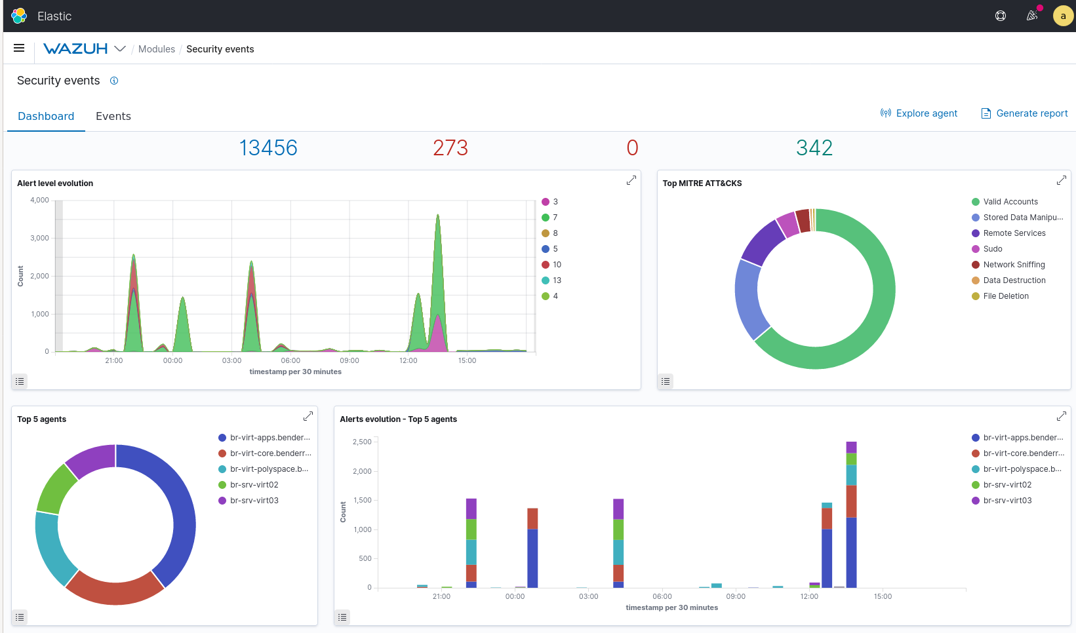Toggle legend on Top 5 agents chart
Image resolution: width=1076 pixels, height=633 pixels.
[20, 617]
